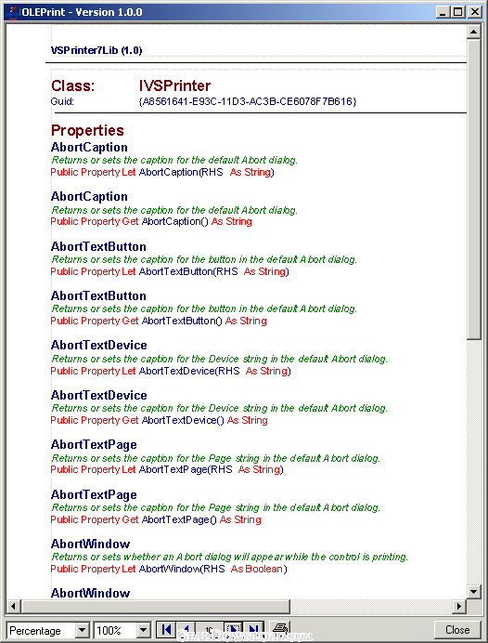488x643 pixels.
Task: Click the Close button
Action: click(457, 629)
